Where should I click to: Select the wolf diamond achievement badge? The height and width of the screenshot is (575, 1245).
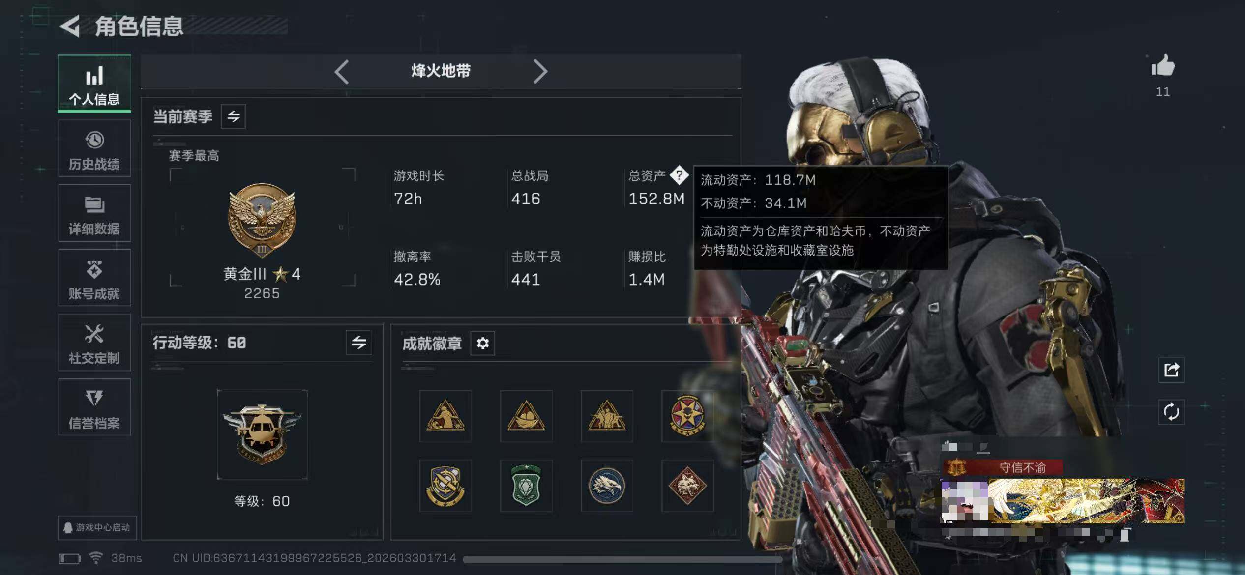pos(687,486)
